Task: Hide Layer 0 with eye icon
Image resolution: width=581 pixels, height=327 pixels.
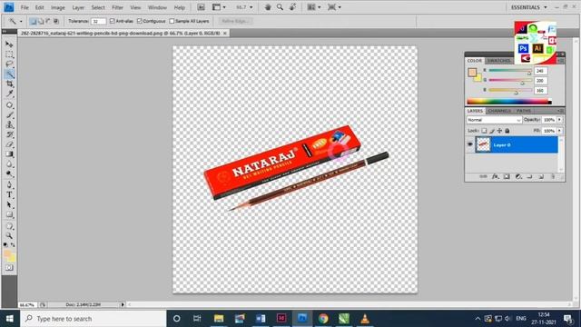Action: click(470, 144)
